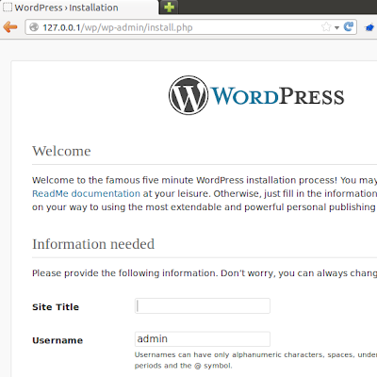
Task: Open the ReadMe documentation link
Action: (x=86, y=193)
